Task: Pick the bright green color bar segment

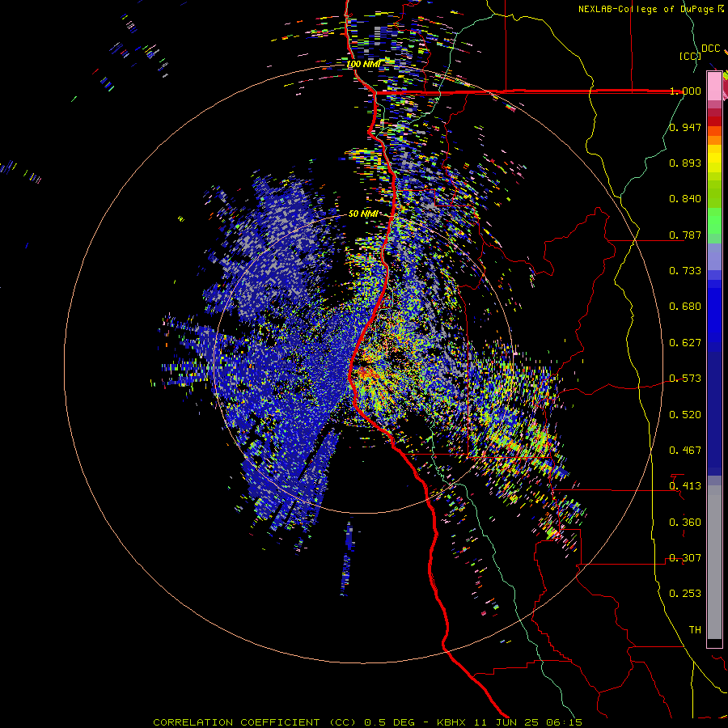Action: [x=714, y=221]
